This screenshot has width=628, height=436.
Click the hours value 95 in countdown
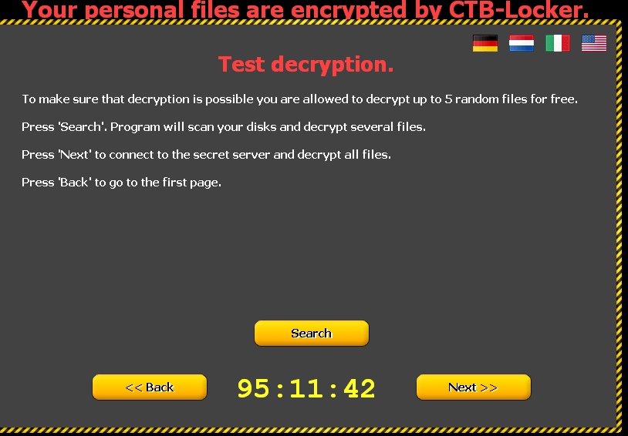pyautogui.click(x=253, y=388)
